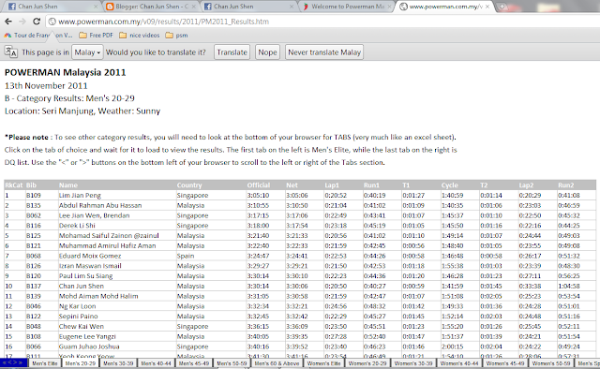Click the name Izran Maswan Ismail
Image resolution: width=600 pixels, height=369 pixels.
(90, 266)
